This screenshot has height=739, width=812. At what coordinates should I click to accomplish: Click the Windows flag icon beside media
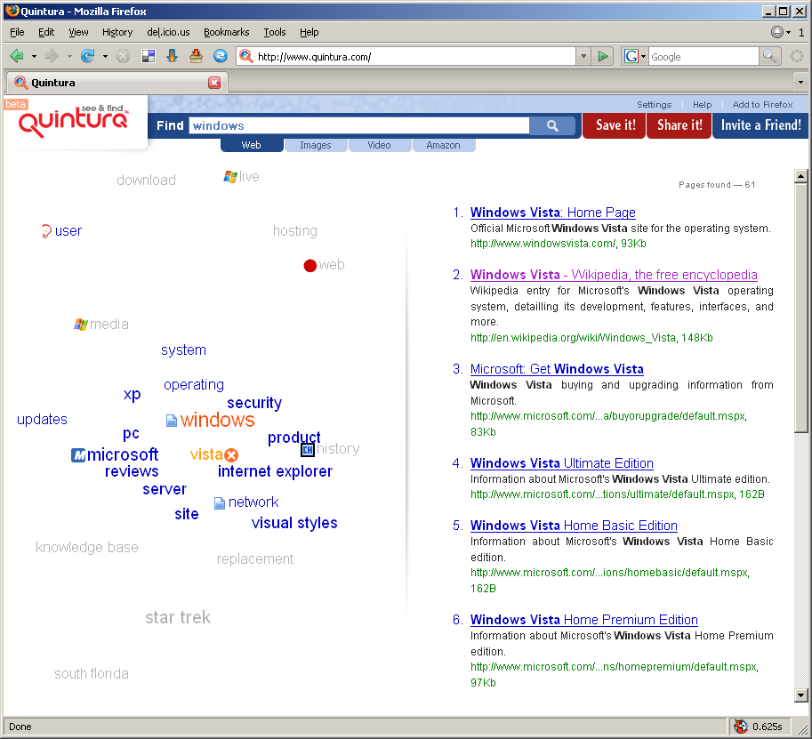(80, 325)
